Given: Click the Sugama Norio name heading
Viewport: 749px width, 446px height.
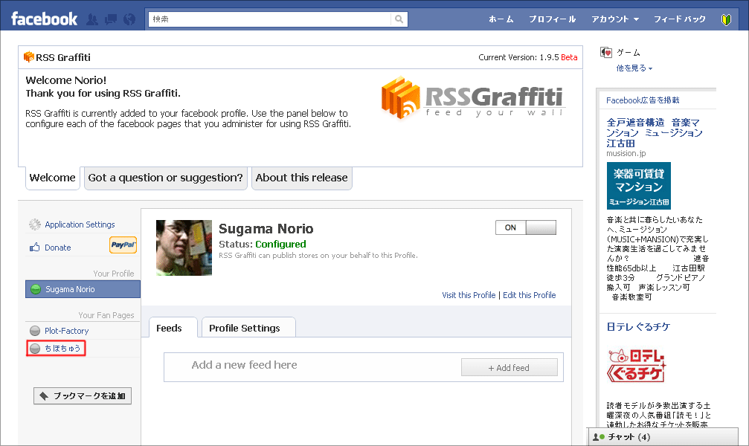Looking at the screenshot, I should [266, 229].
